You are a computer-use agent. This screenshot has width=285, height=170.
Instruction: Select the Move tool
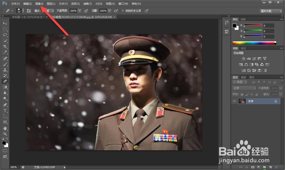pos(5,23)
